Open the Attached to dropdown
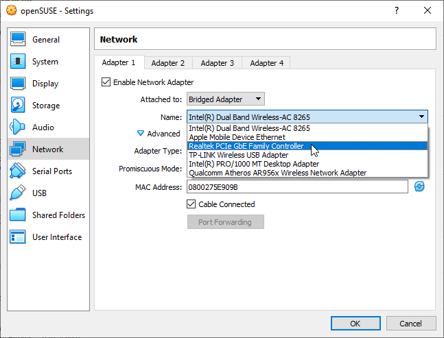Screen dimensions: 444x338 [x=225, y=99]
